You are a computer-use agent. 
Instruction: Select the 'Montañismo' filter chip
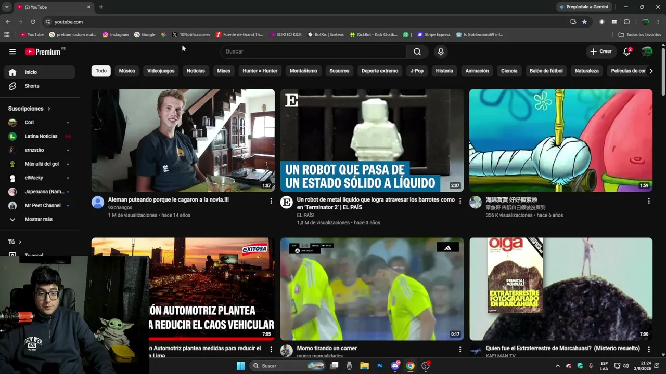(303, 71)
